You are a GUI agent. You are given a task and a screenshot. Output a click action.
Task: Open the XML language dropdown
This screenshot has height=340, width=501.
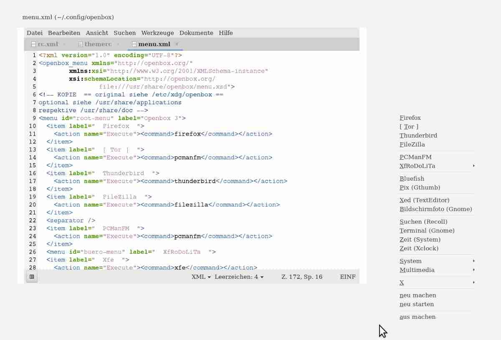click(x=201, y=277)
